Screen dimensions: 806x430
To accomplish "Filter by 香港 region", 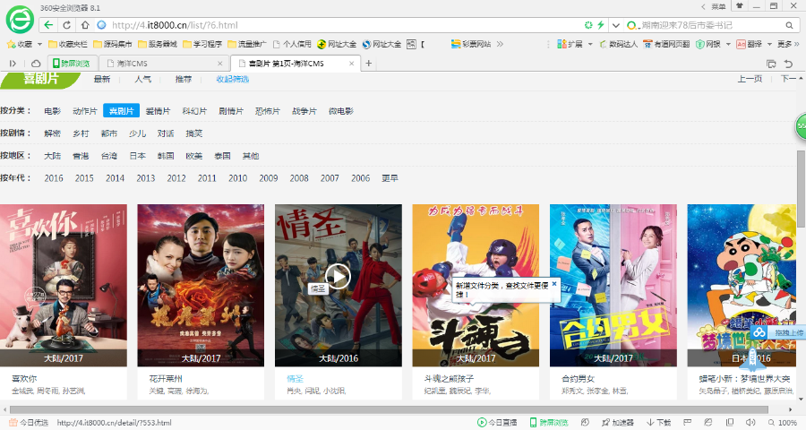I will [81, 156].
